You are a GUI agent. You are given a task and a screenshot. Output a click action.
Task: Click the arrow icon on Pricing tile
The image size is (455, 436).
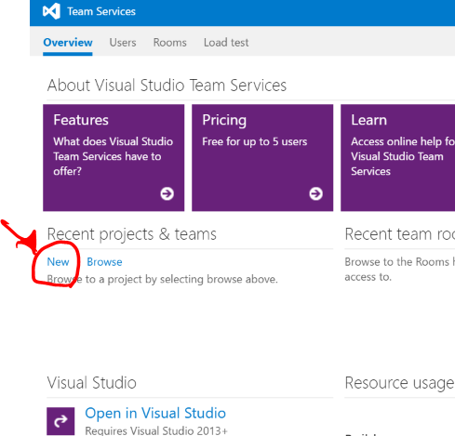315,193
